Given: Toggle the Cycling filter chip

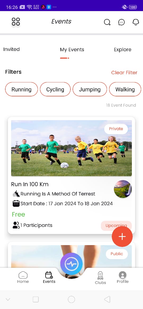Looking at the screenshot, I should [x=55, y=89].
